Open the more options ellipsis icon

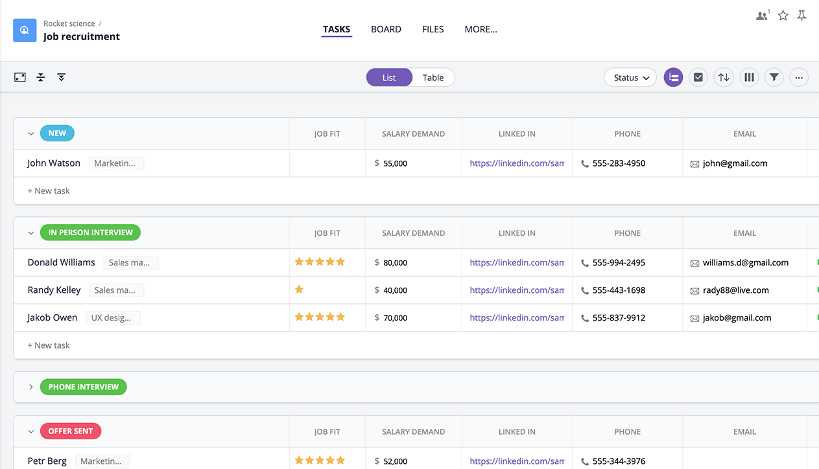pyautogui.click(x=799, y=78)
